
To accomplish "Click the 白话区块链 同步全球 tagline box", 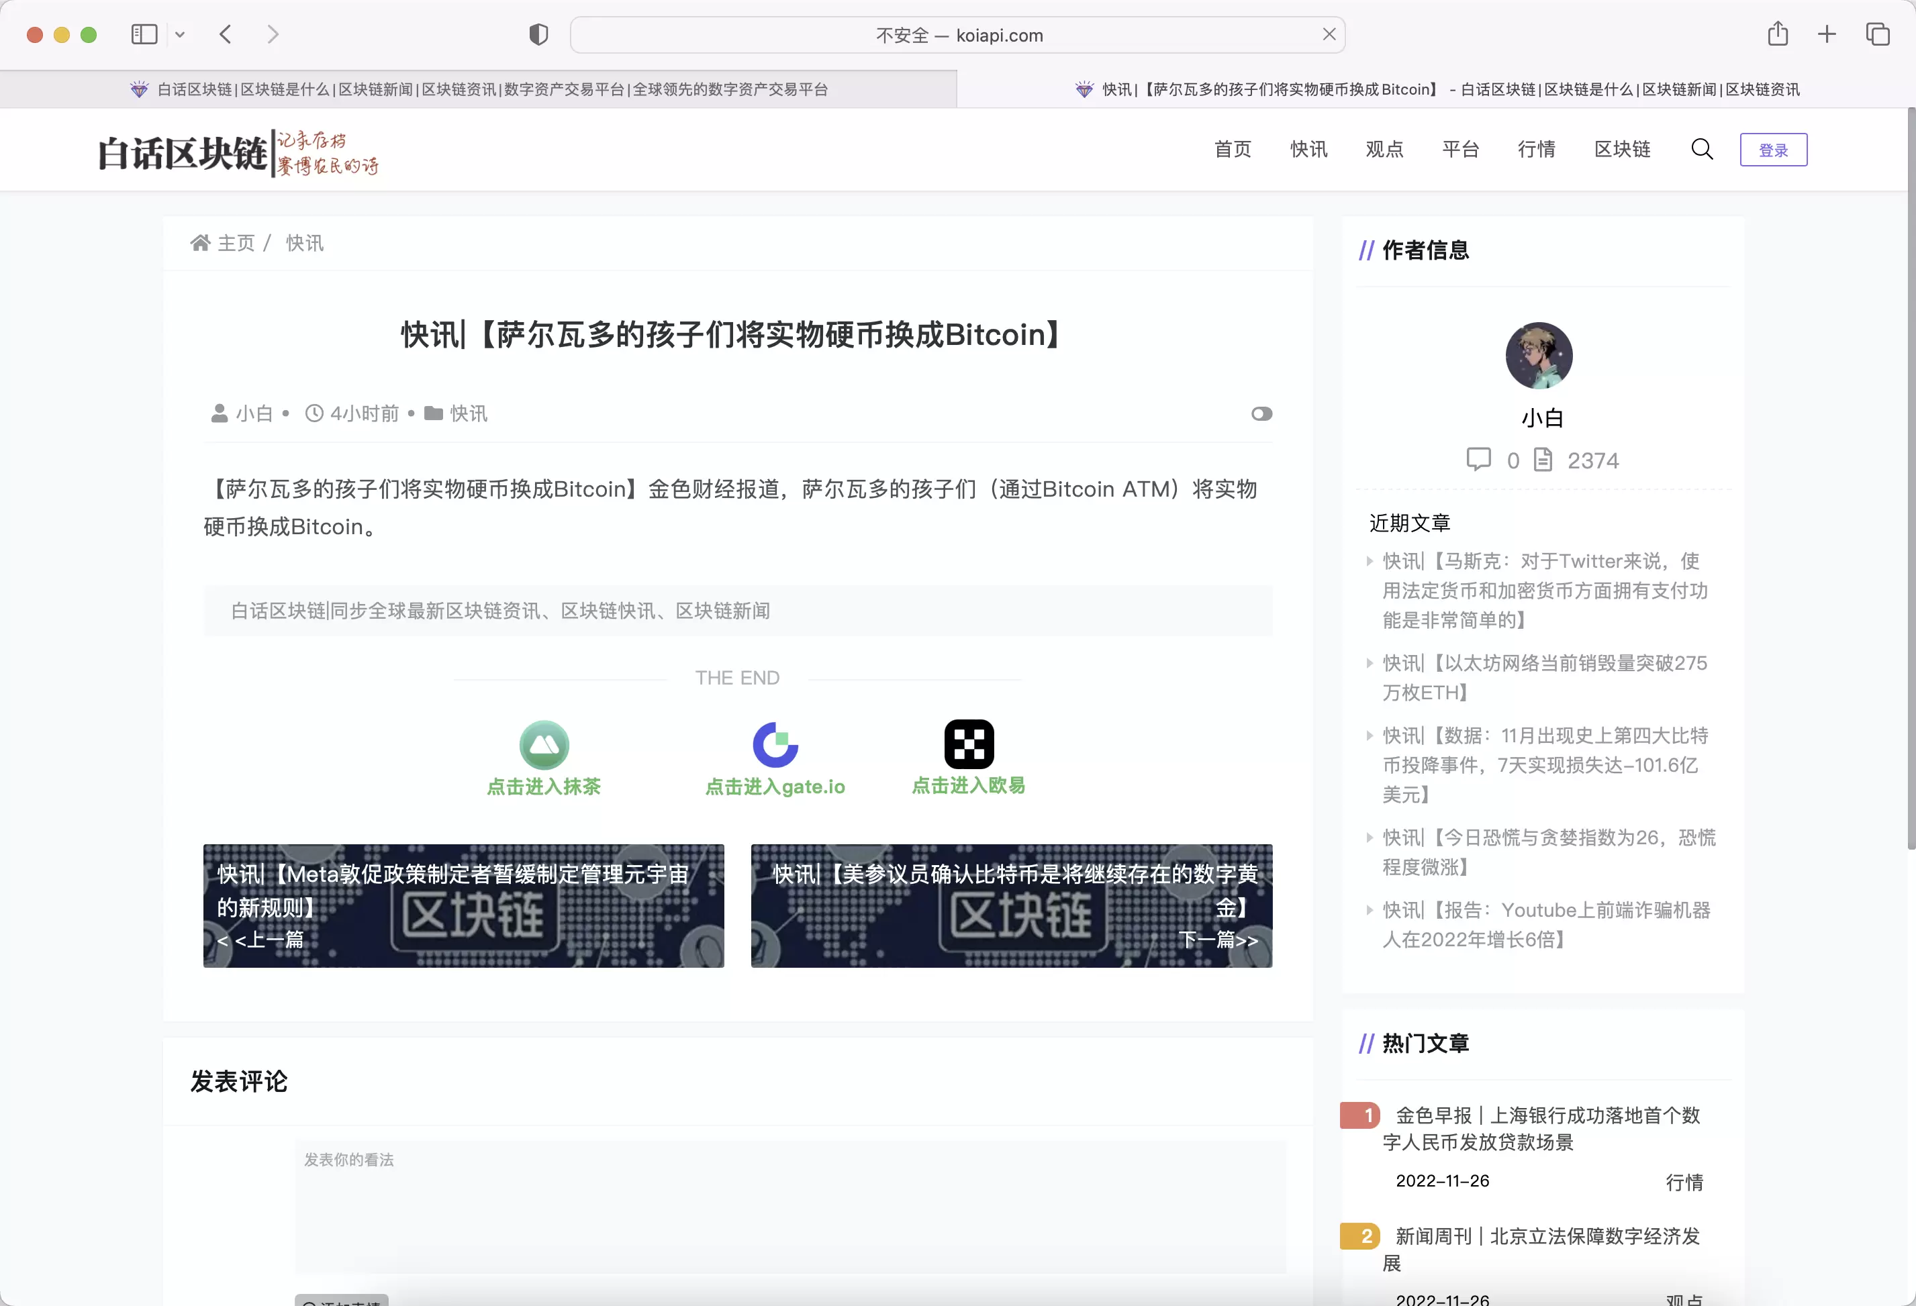I will pos(738,611).
